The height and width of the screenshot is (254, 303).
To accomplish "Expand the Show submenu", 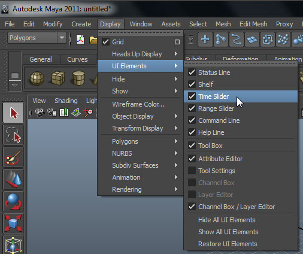I will click(140, 91).
